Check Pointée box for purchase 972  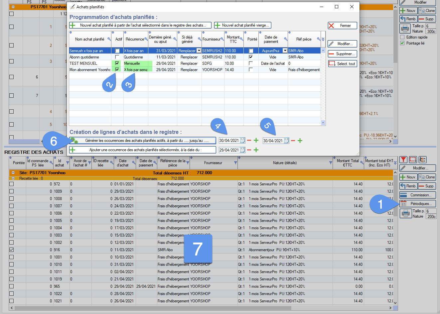[12, 184]
